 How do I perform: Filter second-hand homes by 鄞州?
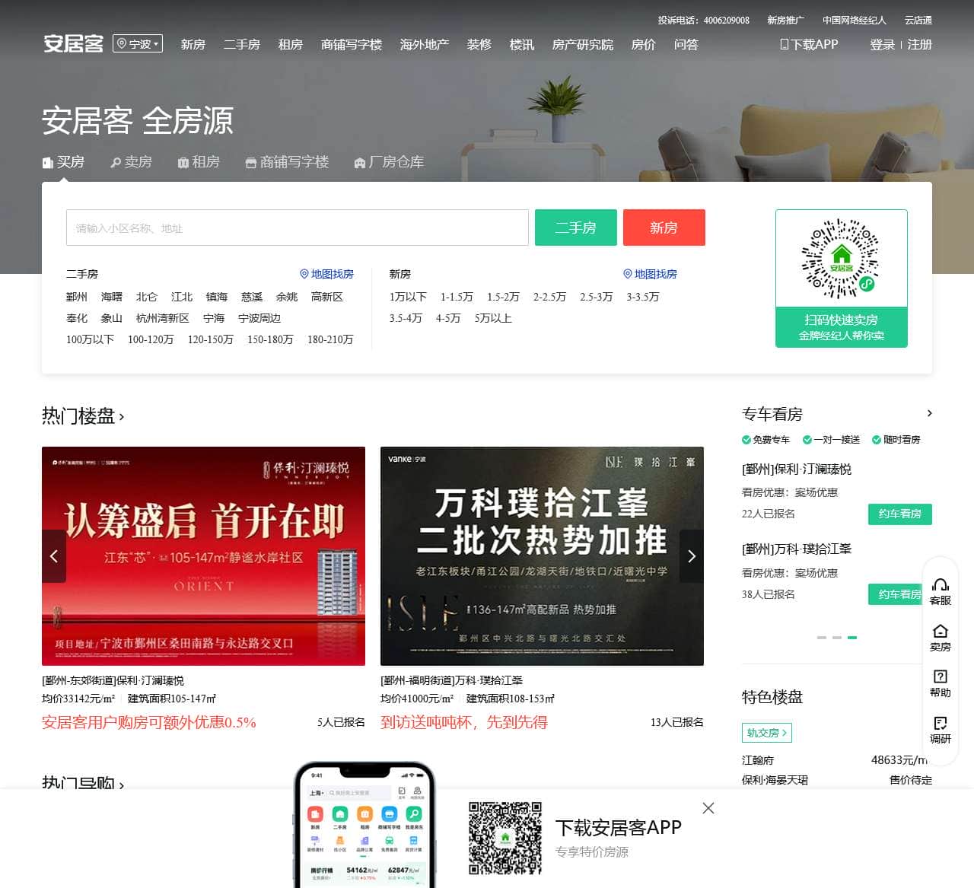click(x=77, y=297)
